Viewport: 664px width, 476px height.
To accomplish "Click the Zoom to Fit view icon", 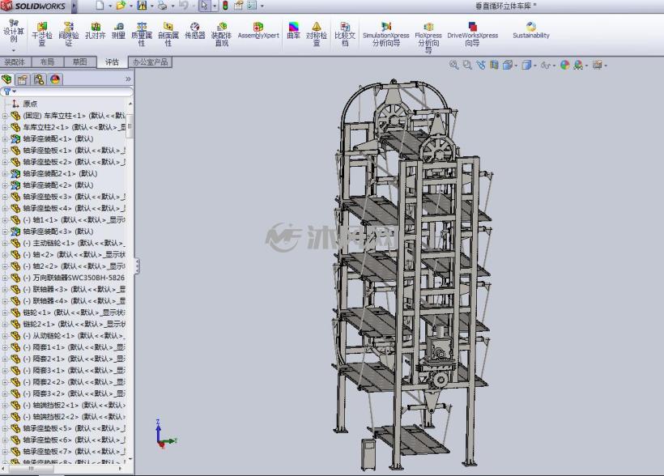I will pyautogui.click(x=454, y=66).
